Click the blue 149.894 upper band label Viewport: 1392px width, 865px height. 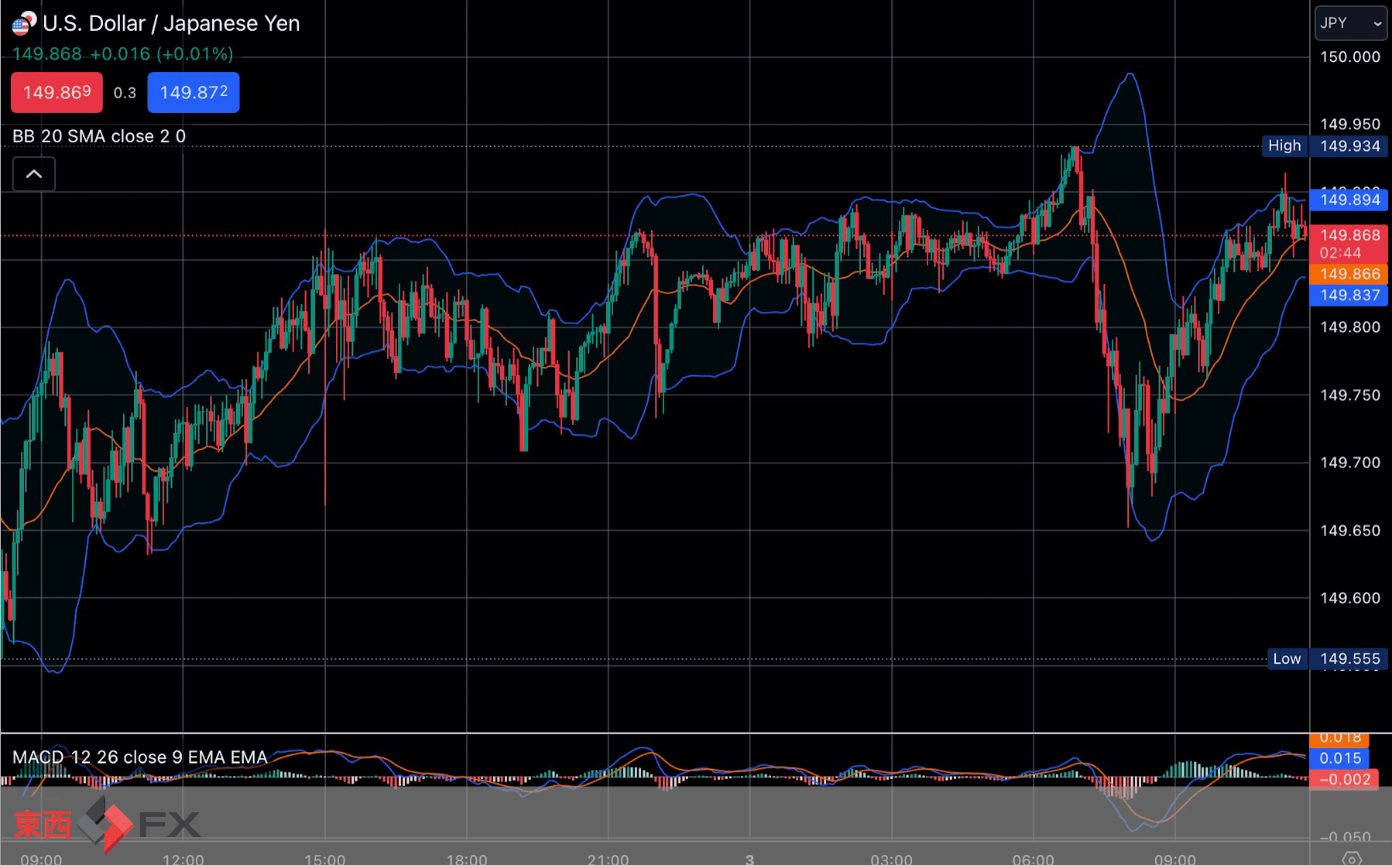1349,200
